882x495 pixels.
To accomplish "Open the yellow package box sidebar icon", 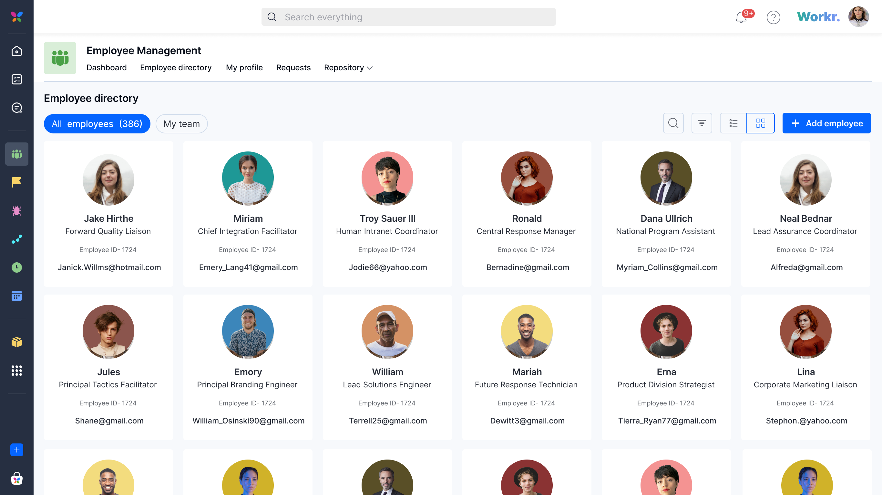I will click(16, 342).
